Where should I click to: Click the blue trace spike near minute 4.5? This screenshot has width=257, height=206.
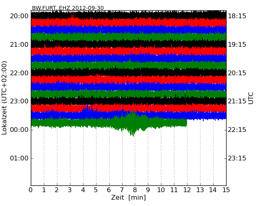coord(88,109)
